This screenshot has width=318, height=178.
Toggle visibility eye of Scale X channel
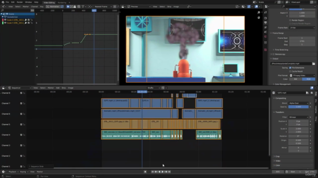pos(5,20)
